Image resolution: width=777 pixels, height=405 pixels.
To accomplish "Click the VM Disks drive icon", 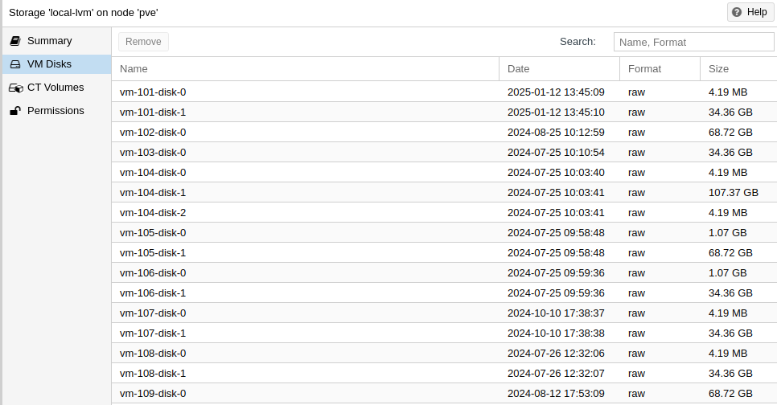I will click(x=15, y=64).
